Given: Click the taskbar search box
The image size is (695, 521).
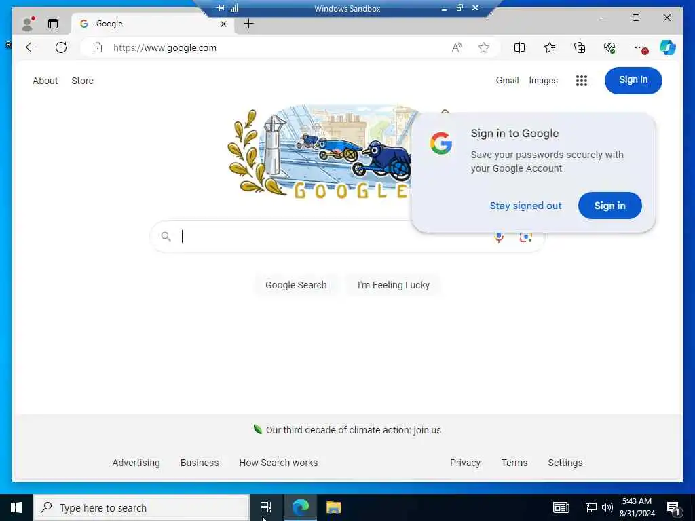Looking at the screenshot, I should 141,507.
